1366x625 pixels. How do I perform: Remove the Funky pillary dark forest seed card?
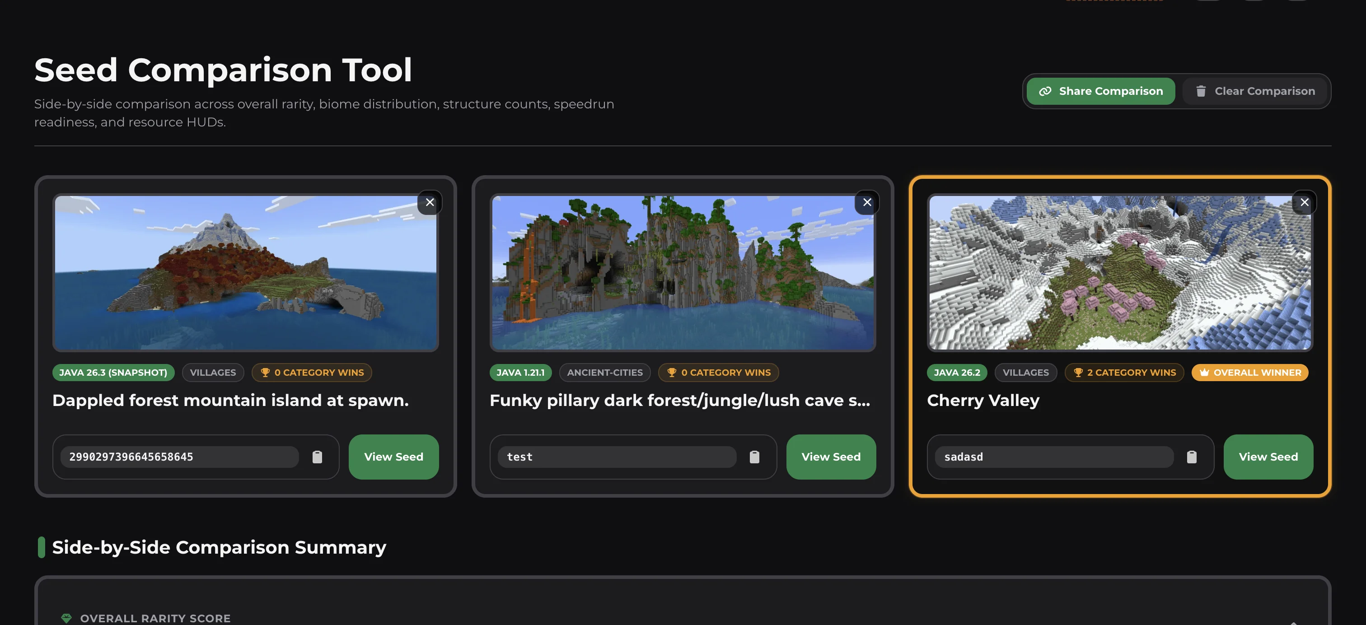(867, 202)
